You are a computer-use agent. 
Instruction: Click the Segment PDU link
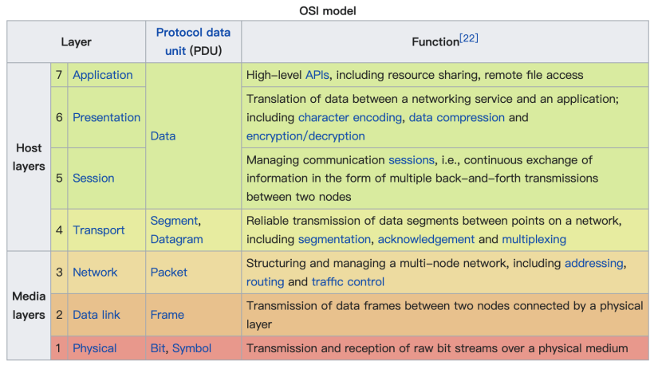[174, 220]
